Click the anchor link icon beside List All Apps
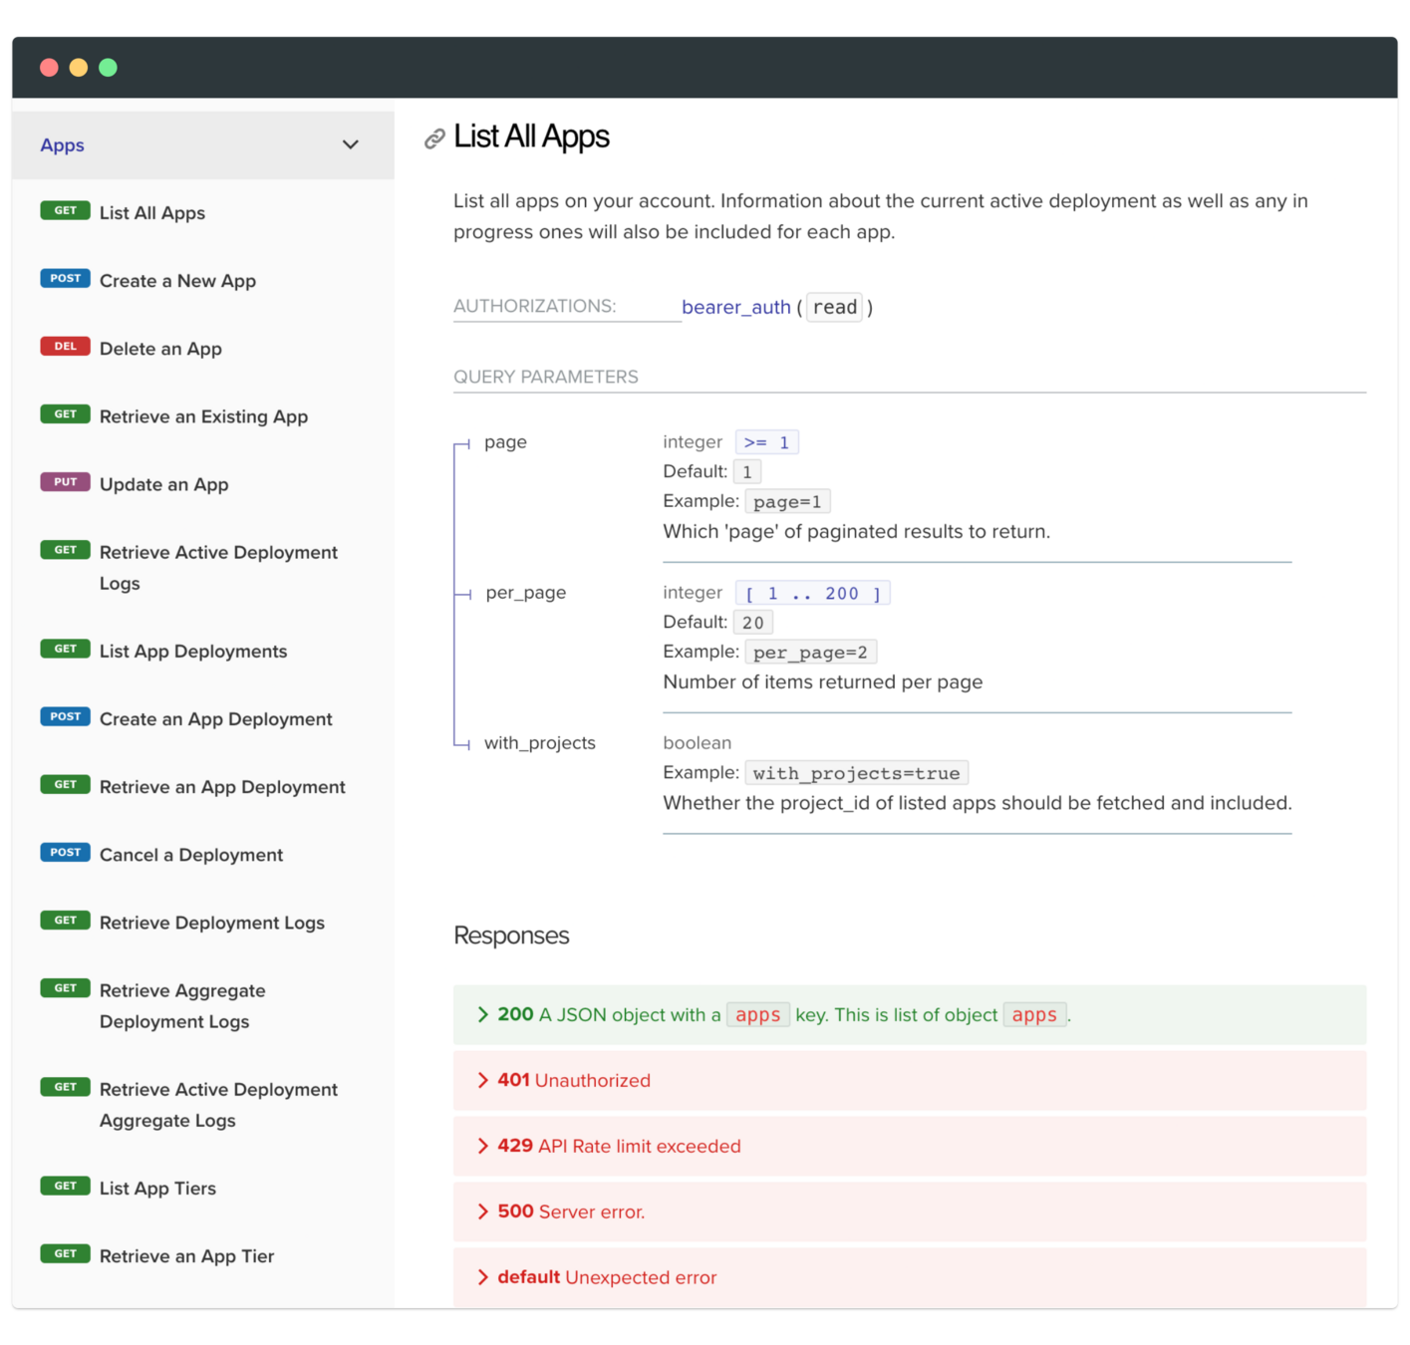Viewport: 1410px width, 1345px height. (434, 138)
